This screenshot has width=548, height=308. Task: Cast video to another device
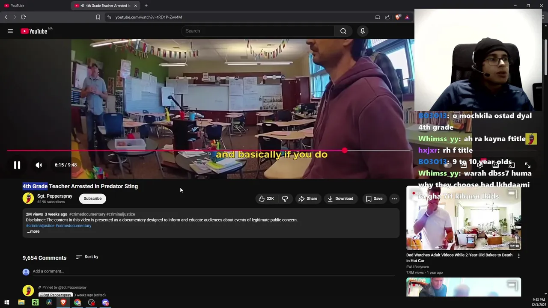point(512,165)
